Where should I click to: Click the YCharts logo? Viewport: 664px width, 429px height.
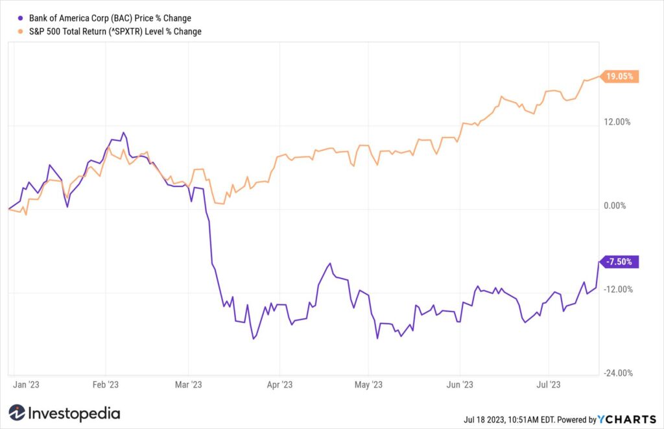(x=627, y=420)
